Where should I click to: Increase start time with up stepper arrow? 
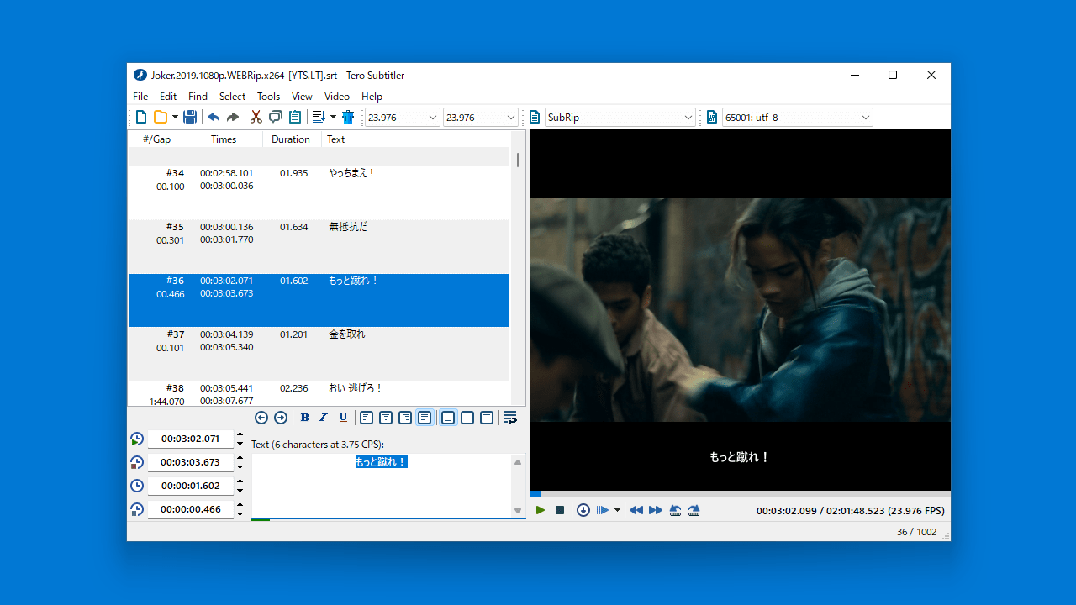(240, 434)
